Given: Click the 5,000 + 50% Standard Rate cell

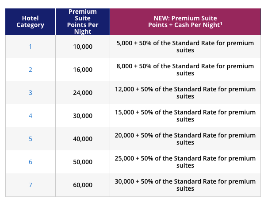Looking at the screenshot, I should pyautogui.click(x=185, y=47).
